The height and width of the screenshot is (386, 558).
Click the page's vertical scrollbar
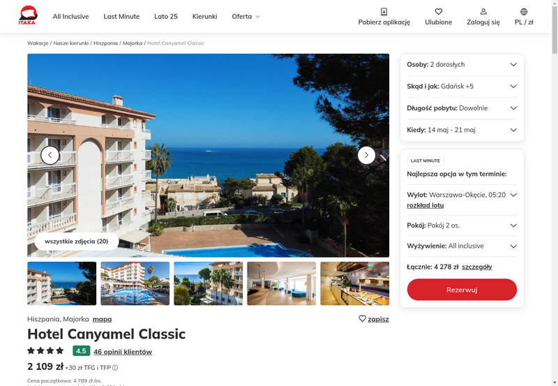coord(555,193)
